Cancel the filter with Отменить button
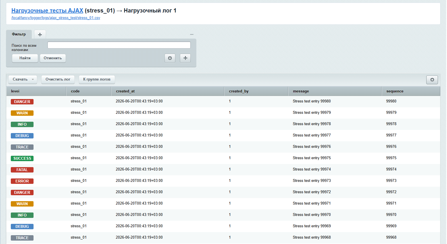Screen dimensions: 447x244 click(53, 58)
